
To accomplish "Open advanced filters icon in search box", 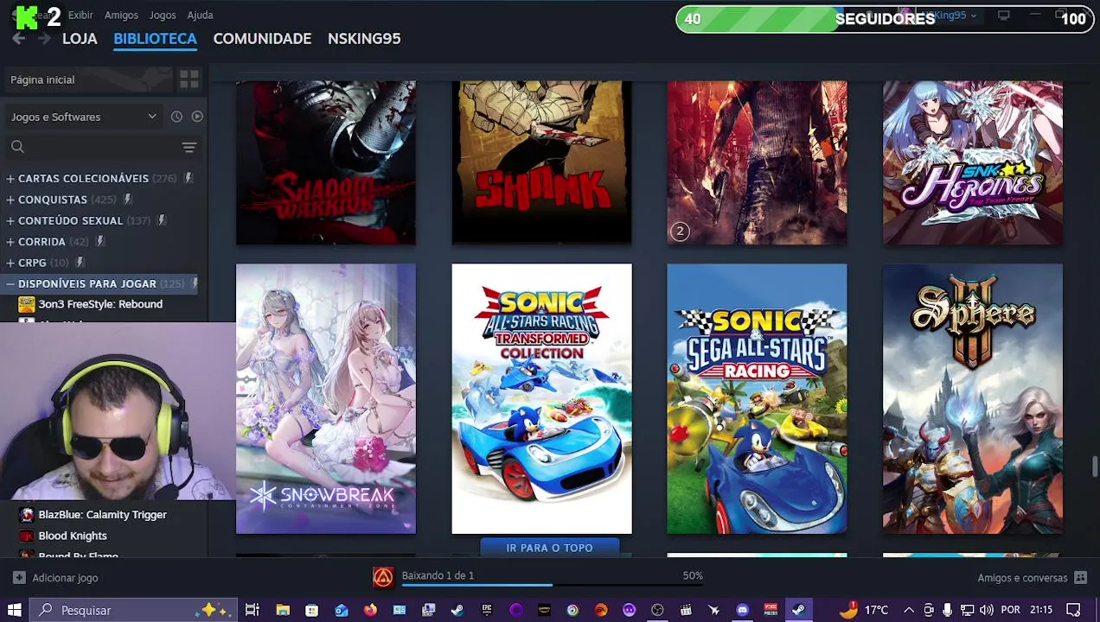I will pyautogui.click(x=189, y=147).
